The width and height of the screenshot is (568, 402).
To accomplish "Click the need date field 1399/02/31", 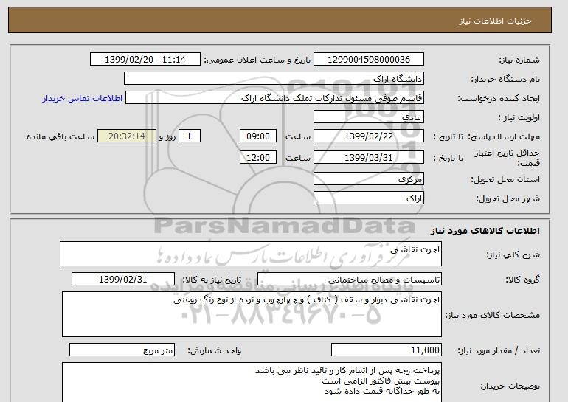I will pos(122,280).
